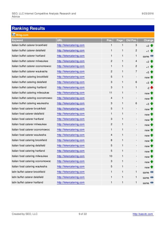Open fekercatering.com link for italian food caterer waukesha
Viewport: 161px width, 228px height.
point(71,135)
